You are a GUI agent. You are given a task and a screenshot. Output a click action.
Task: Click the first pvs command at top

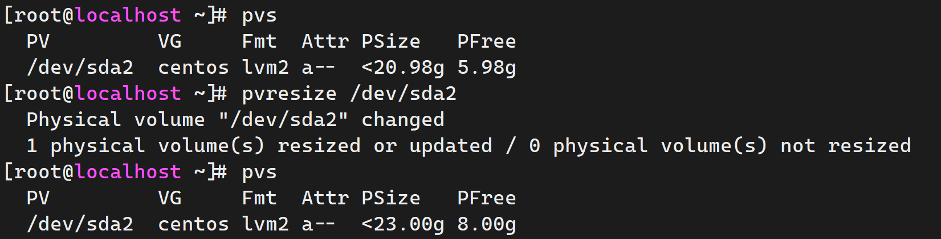259,15
